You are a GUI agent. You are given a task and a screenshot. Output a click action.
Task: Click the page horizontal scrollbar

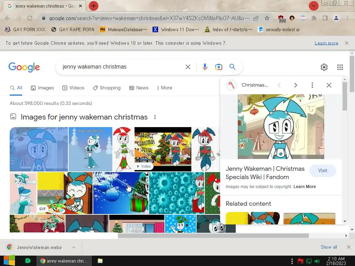[213, 236]
